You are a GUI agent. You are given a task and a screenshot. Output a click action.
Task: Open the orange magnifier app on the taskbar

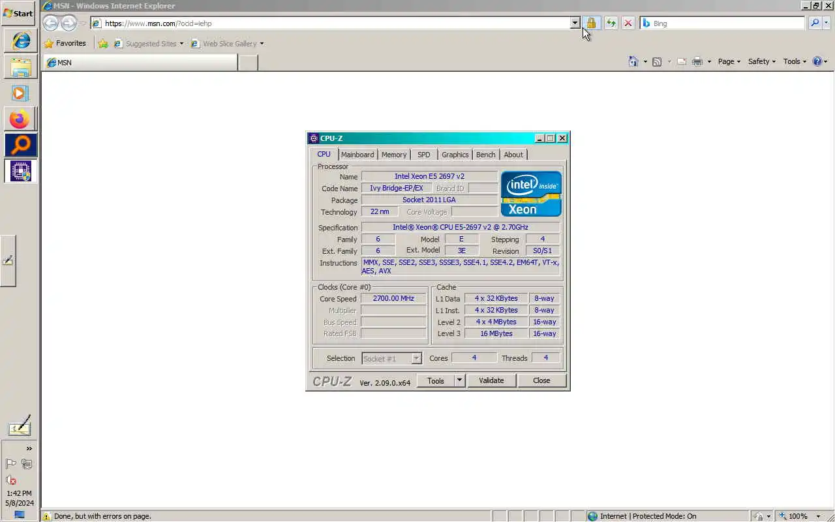point(20,145)
